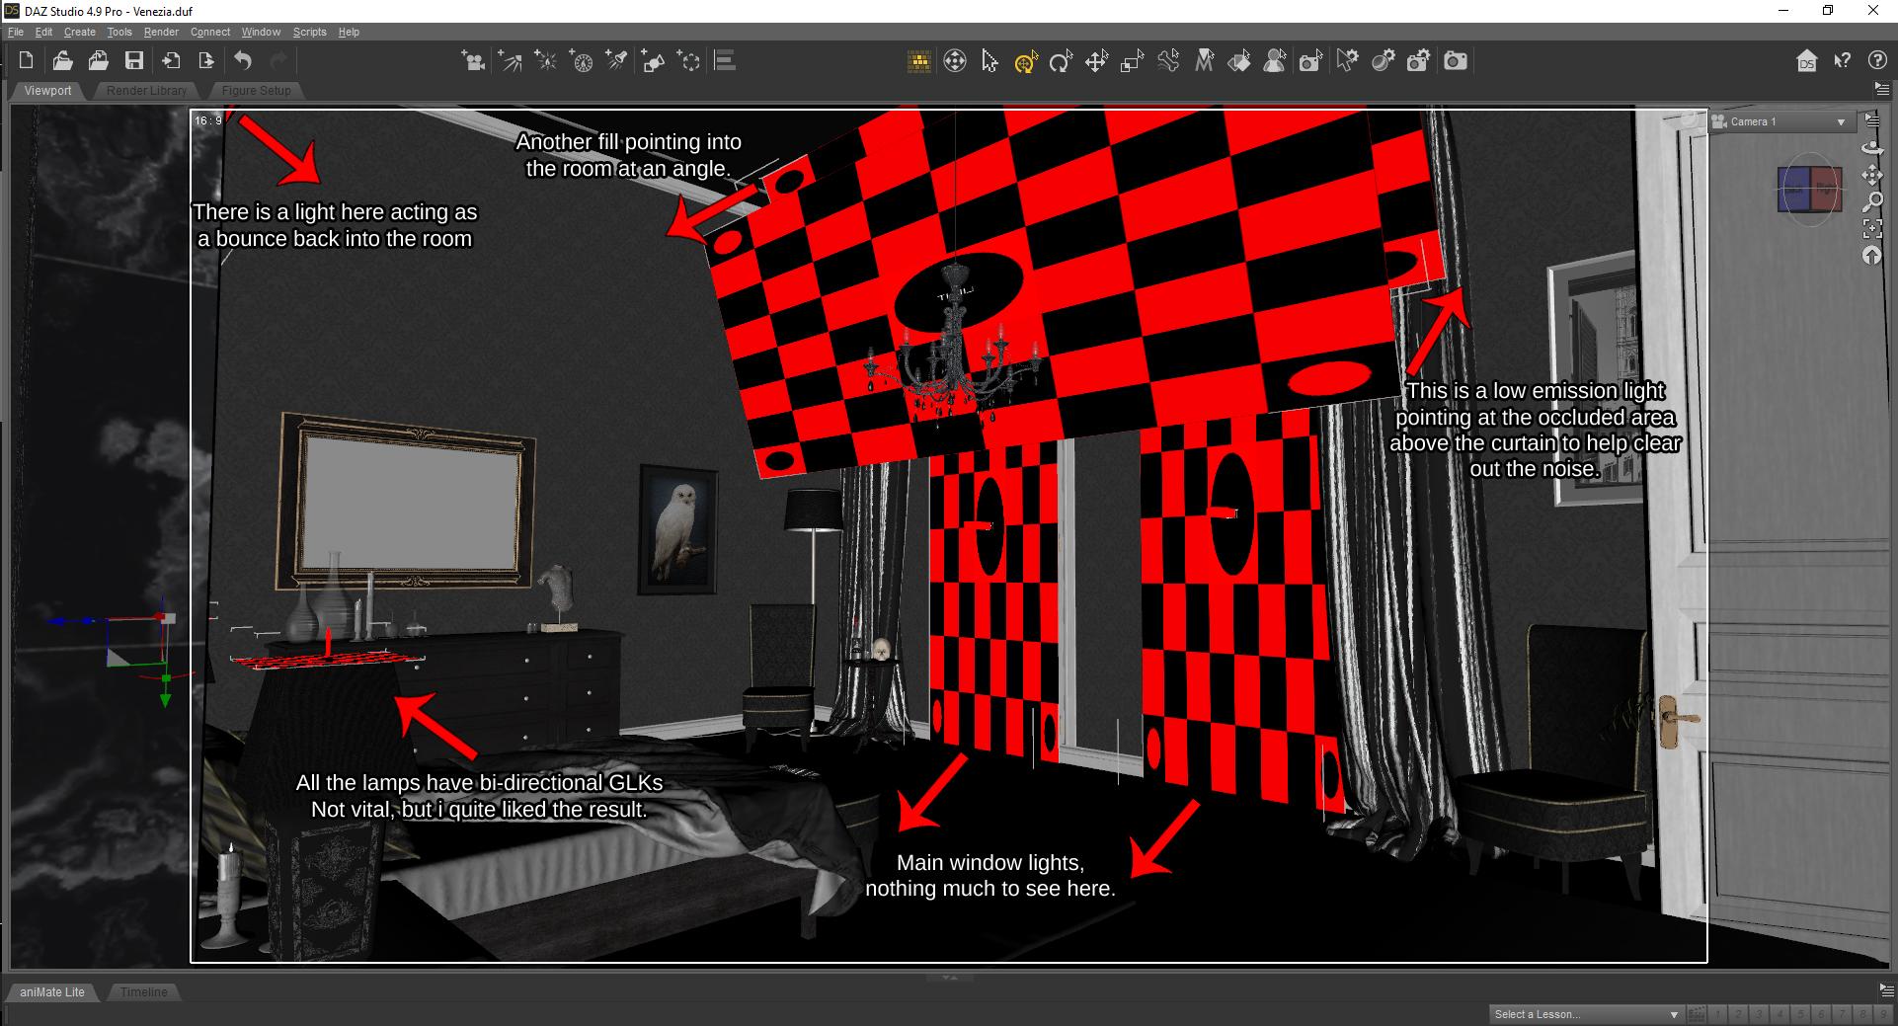Viewport: 1898px width, 1026px height.
Task: Select the Rotate tool
Action: 1062,61
